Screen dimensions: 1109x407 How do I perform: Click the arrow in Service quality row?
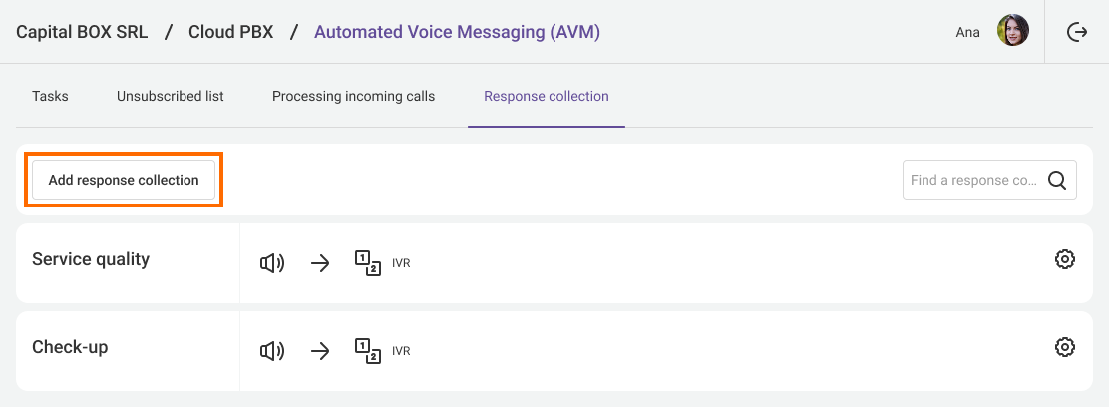pyautogui.click(x=320, y=263)
